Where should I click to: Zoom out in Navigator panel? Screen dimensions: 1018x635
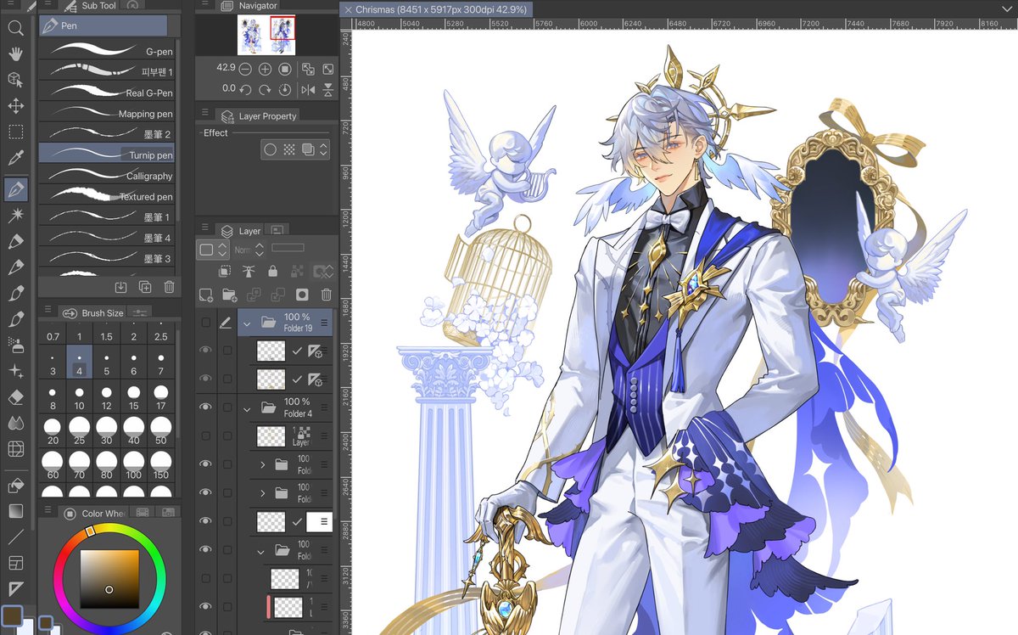point(245,69)
